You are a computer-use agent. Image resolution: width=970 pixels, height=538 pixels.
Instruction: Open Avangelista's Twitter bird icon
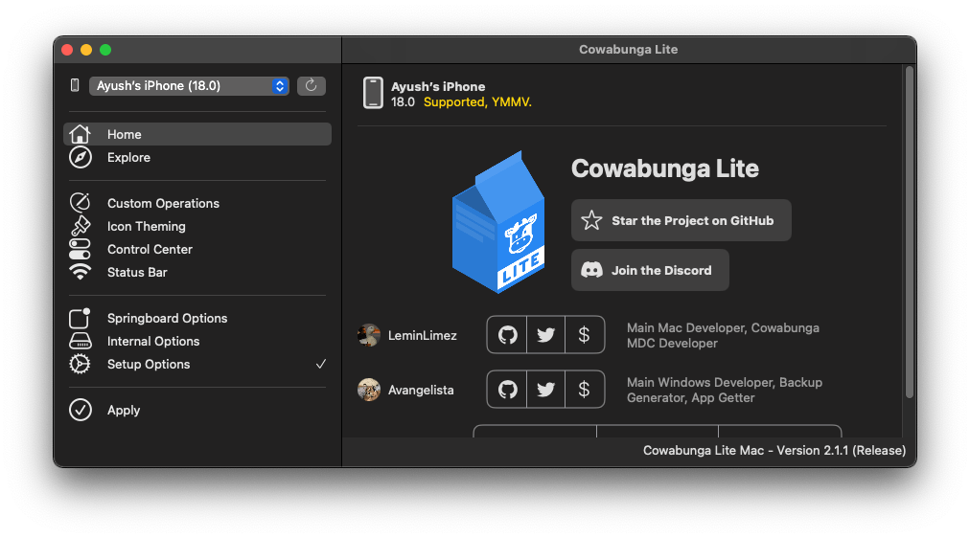[x=545, y=389]
